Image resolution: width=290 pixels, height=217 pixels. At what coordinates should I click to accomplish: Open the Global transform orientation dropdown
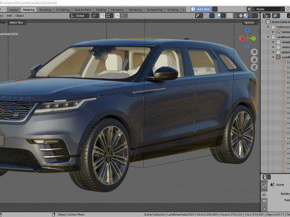tap(80, 16)
